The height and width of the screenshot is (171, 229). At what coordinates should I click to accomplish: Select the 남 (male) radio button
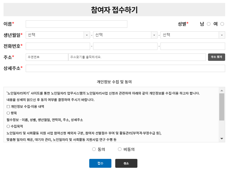point(209,24)
